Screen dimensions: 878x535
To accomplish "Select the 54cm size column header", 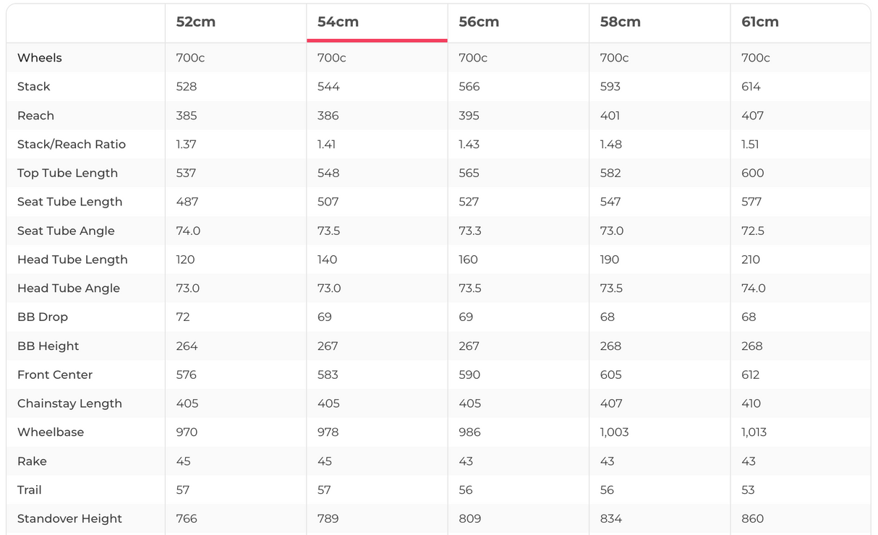I will point(338,22).
